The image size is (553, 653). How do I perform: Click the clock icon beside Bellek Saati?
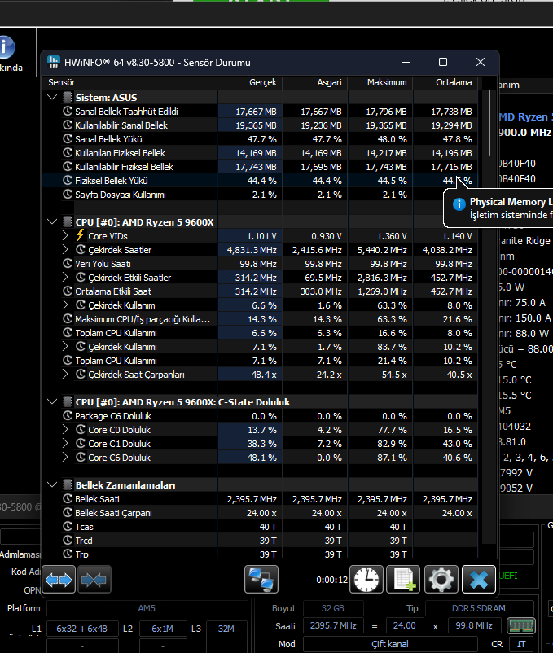pos(68,498)
